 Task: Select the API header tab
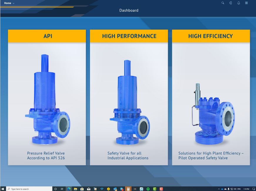(47, 36)
